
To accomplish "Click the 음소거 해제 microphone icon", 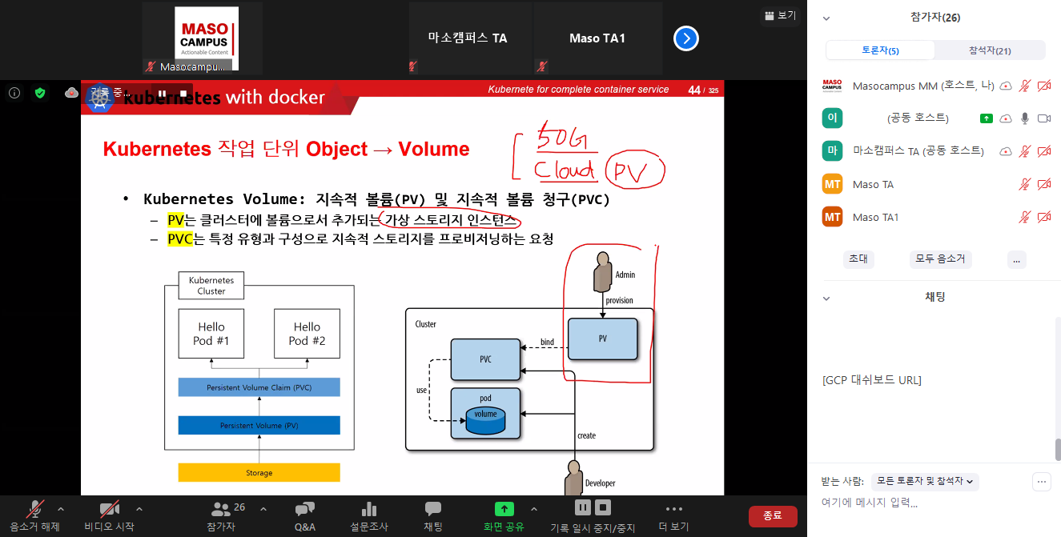I will 34,509.
